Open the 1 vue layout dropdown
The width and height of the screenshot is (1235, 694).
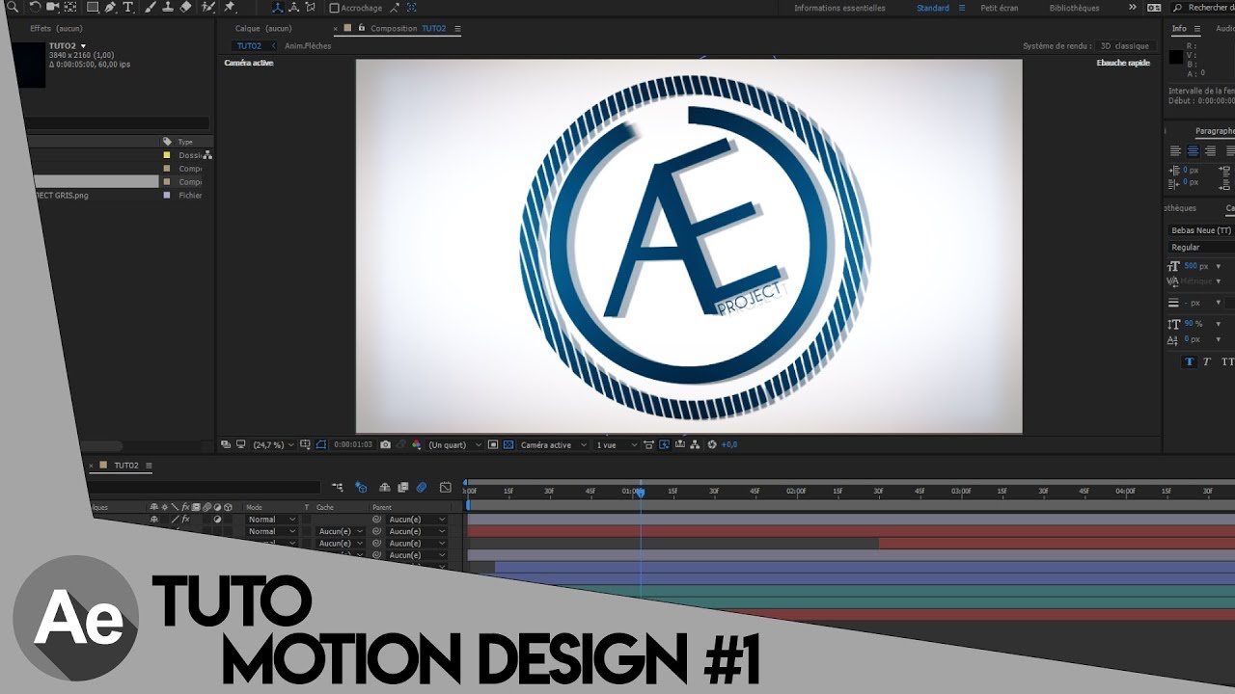(x=616, y=444)
